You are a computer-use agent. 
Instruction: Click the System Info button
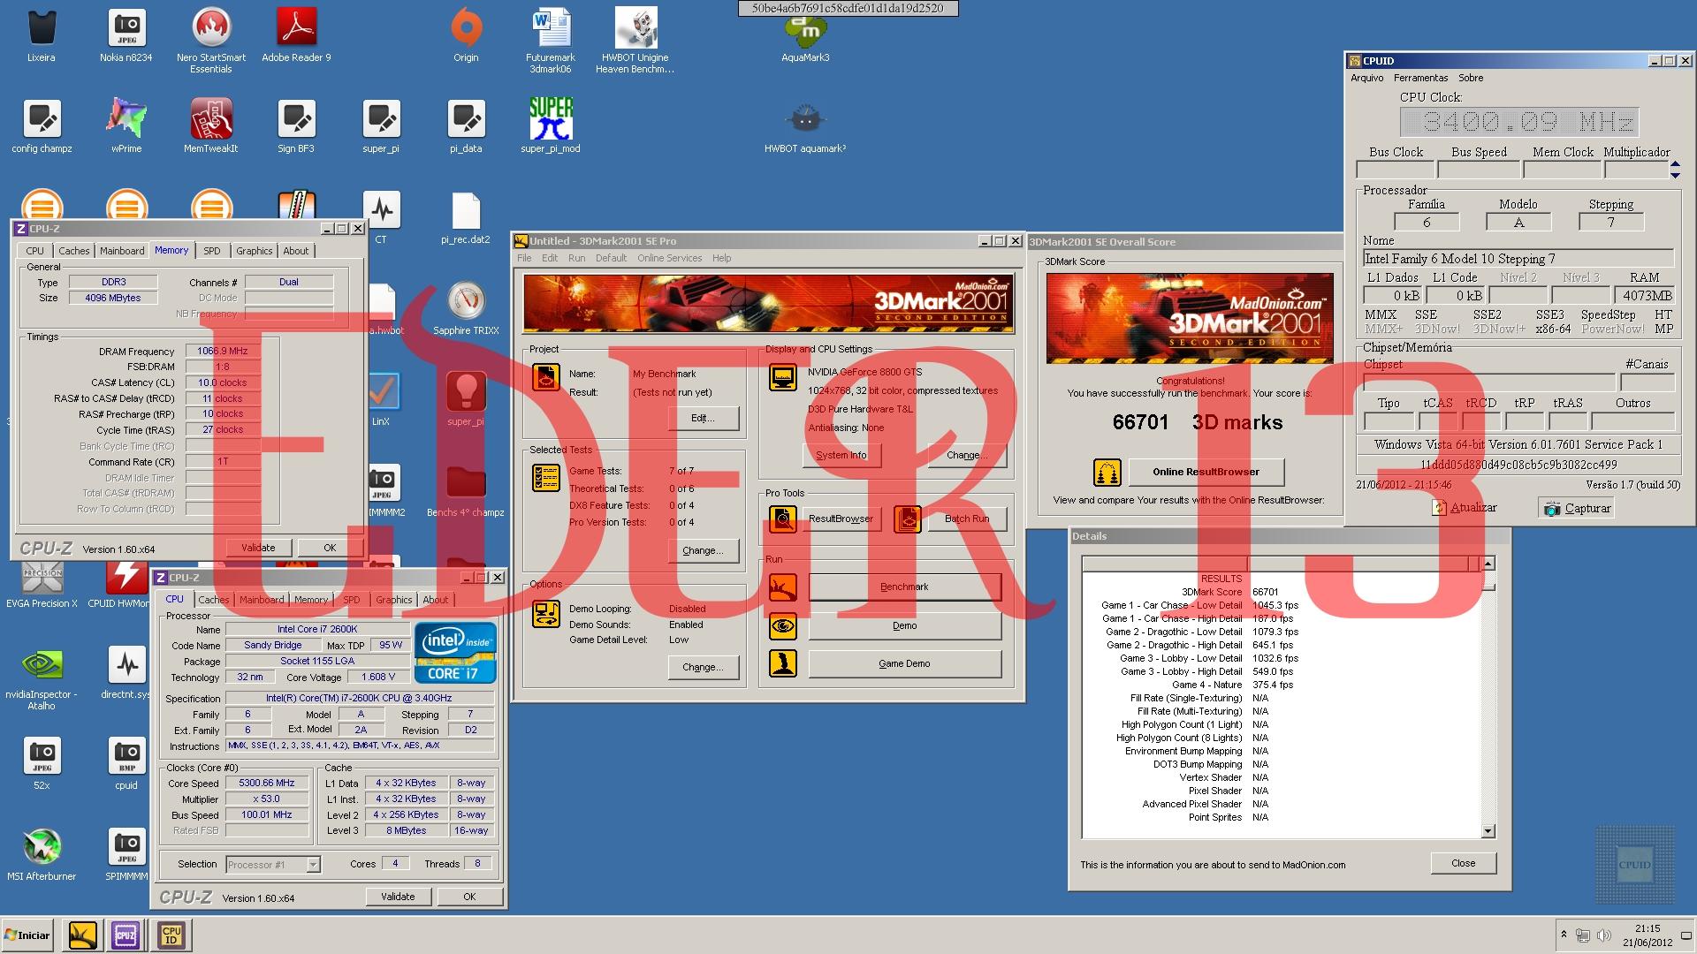[841, 455]
